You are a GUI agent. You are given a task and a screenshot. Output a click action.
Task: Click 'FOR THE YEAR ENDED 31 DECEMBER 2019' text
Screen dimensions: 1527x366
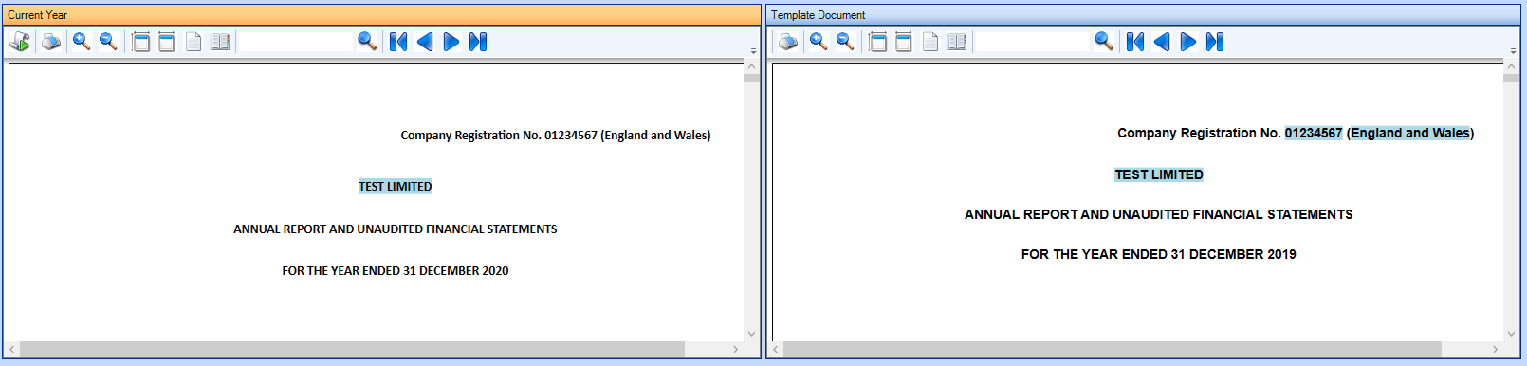tap(1159, 254)
